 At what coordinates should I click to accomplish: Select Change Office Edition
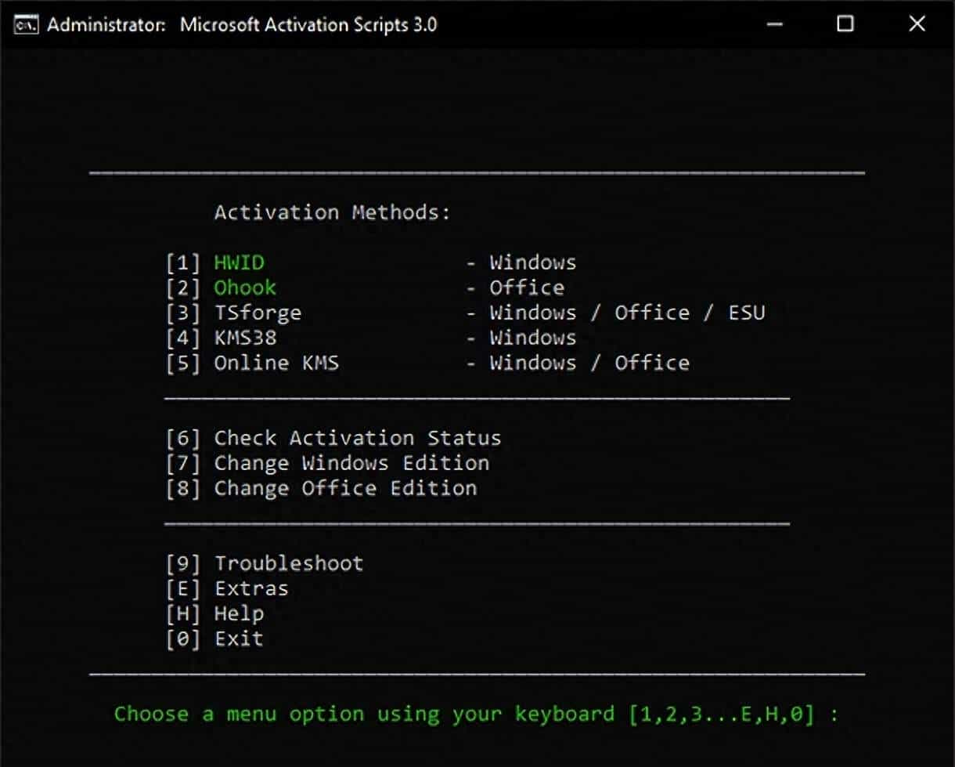345,488
